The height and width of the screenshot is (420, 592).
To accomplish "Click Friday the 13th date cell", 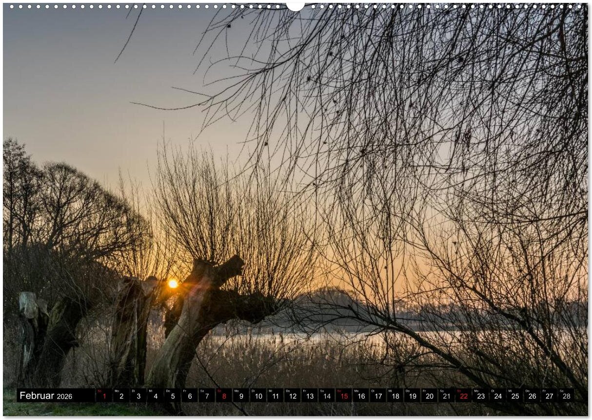I will [310, 396].
